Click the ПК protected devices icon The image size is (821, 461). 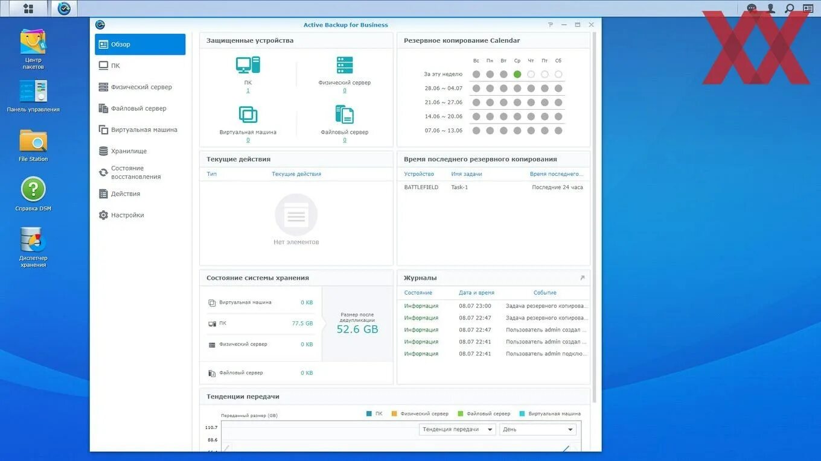click(x=248, y=65)
